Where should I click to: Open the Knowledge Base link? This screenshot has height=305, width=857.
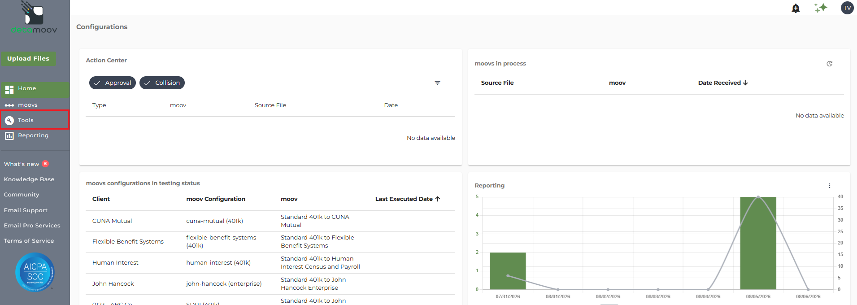(x=29, y=179)
